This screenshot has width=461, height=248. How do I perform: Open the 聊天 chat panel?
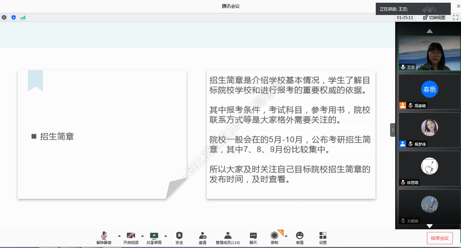253,238
